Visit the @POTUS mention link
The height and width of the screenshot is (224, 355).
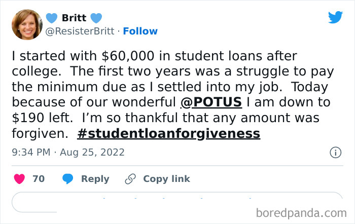point(211,102)
